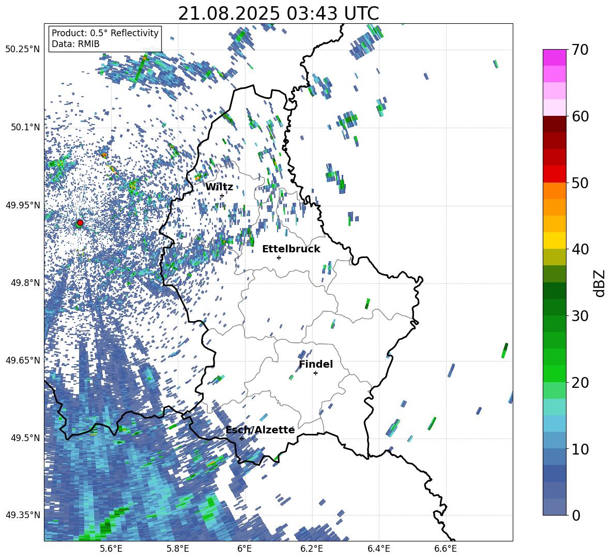612x559 pixels.
Task: Click the 6.2°E longitude label
Action: pos(312,549)
